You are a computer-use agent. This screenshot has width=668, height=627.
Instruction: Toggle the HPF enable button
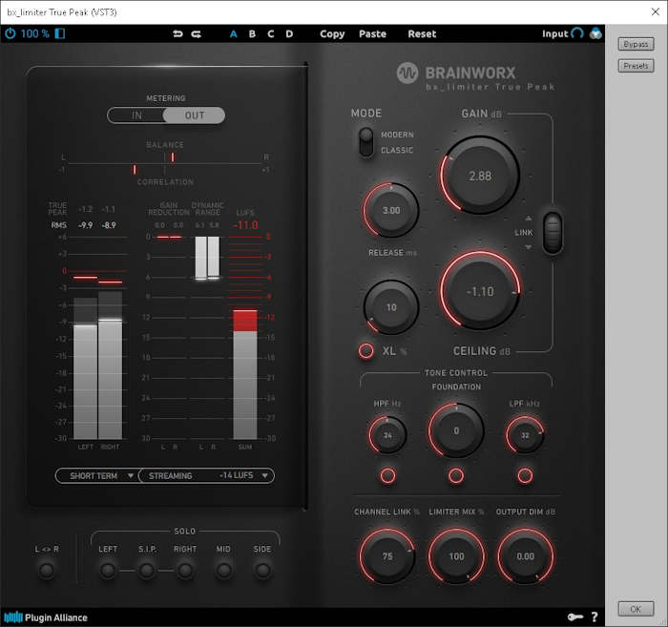coord(387,475)
